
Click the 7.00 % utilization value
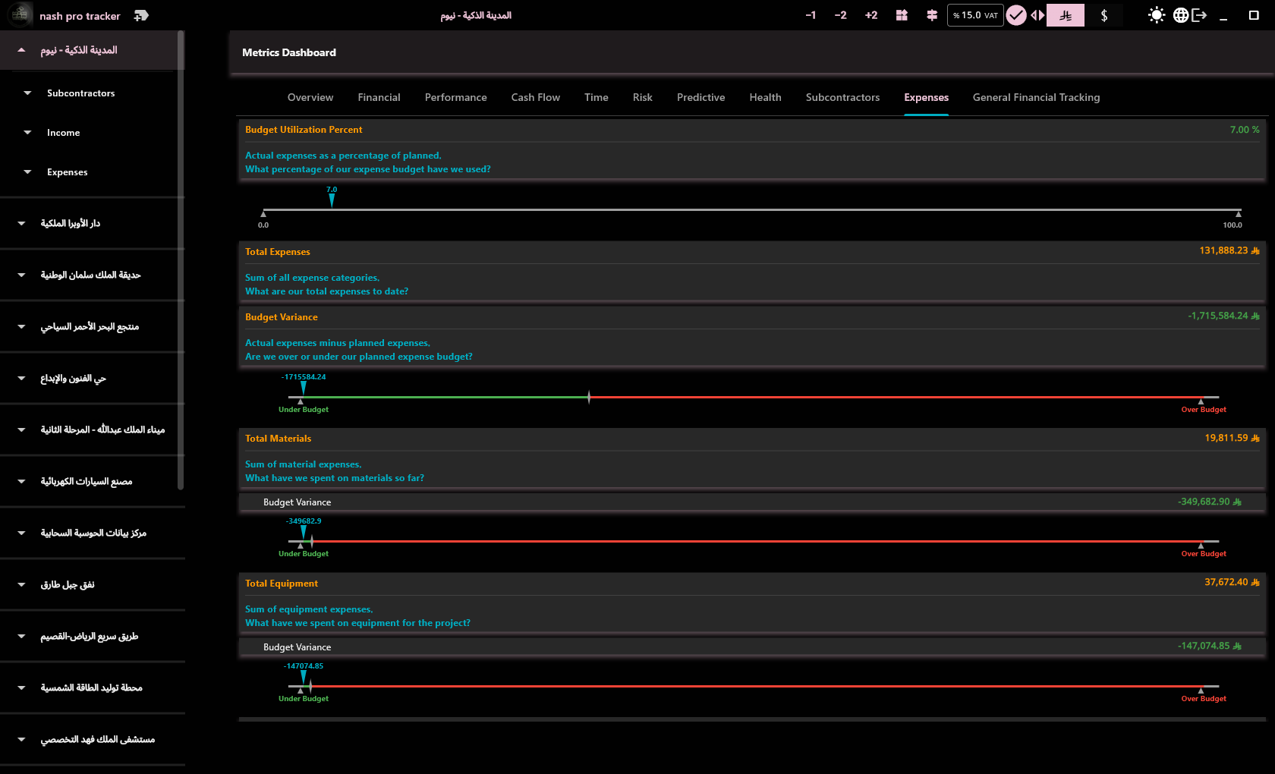pos(1245,130)
